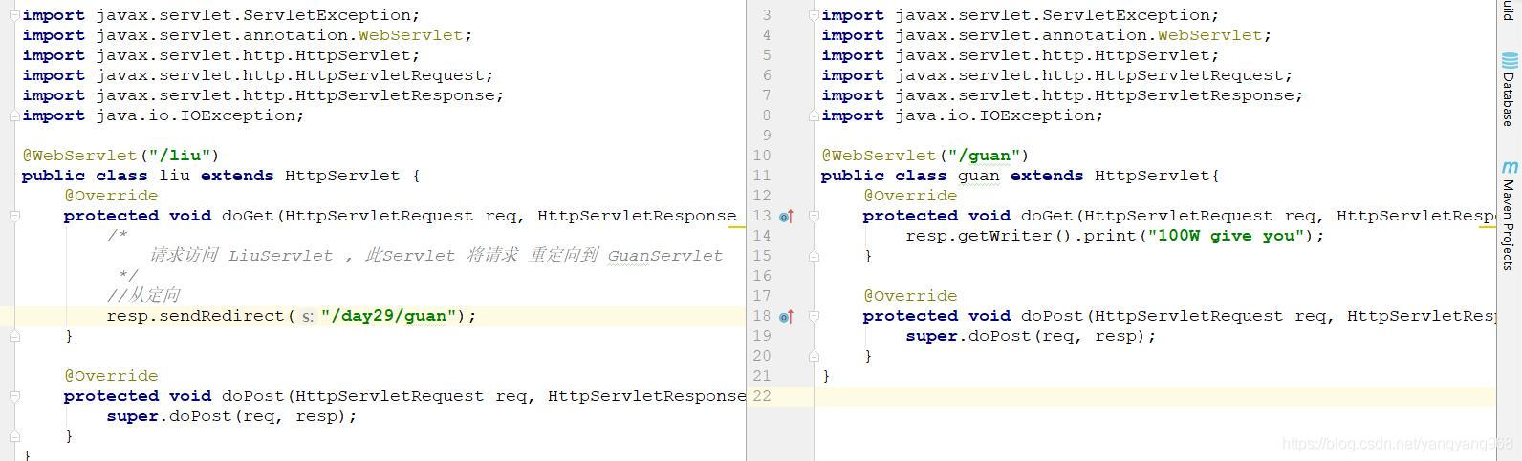
Task: Collapse doGet method fold in liu editor
Action: coord(13,216)
